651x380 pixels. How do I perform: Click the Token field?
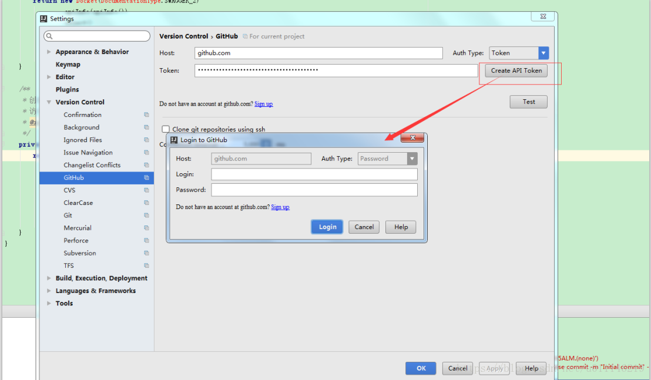336,70
